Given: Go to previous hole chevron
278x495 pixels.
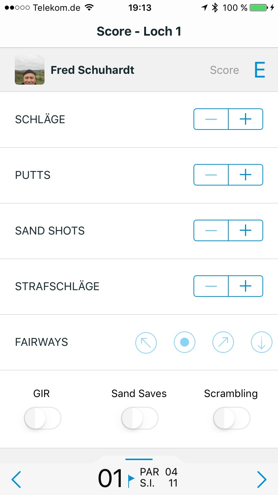Looking at the screenshot, I should point(16,480).
